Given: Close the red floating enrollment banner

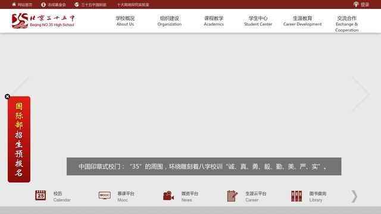Looking at the screenshot, I should pyautogui.click(x=7, y=96).
